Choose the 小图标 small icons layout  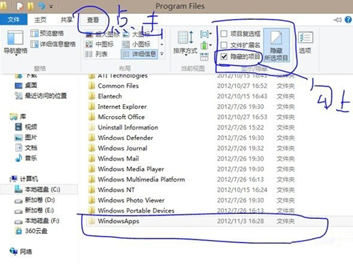coord(136,44)
